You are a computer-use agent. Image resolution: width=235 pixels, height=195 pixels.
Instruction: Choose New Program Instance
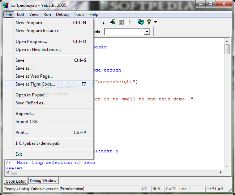coord(48,31)
